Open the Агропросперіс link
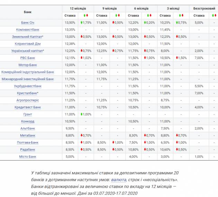Image resolution: width=218 pixels, height=197 pixels. (28, 100)
